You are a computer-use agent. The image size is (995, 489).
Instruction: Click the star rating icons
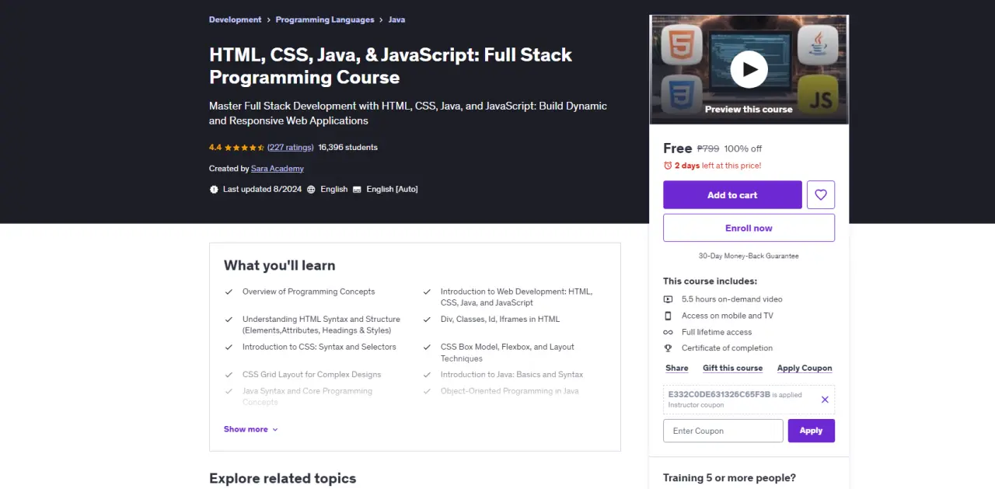tap(244, 147)
